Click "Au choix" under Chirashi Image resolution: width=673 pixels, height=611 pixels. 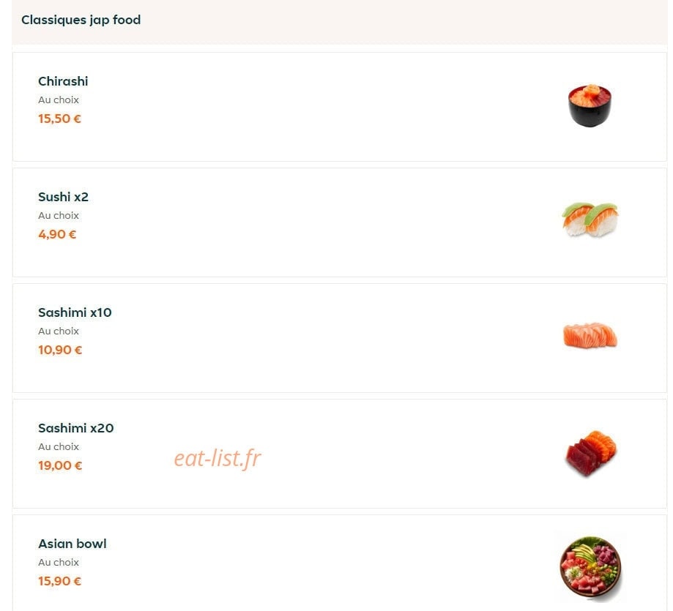click(x=59, y=100)
